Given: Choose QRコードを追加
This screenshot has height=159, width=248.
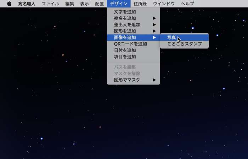Looking at the screenshot, I should (x=130, y=44).
